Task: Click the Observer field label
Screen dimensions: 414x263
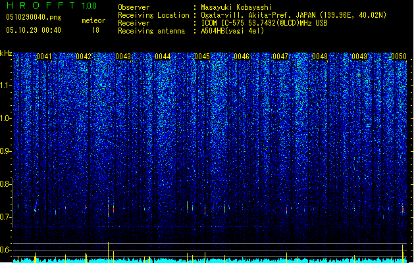Action: click(134, 7)
